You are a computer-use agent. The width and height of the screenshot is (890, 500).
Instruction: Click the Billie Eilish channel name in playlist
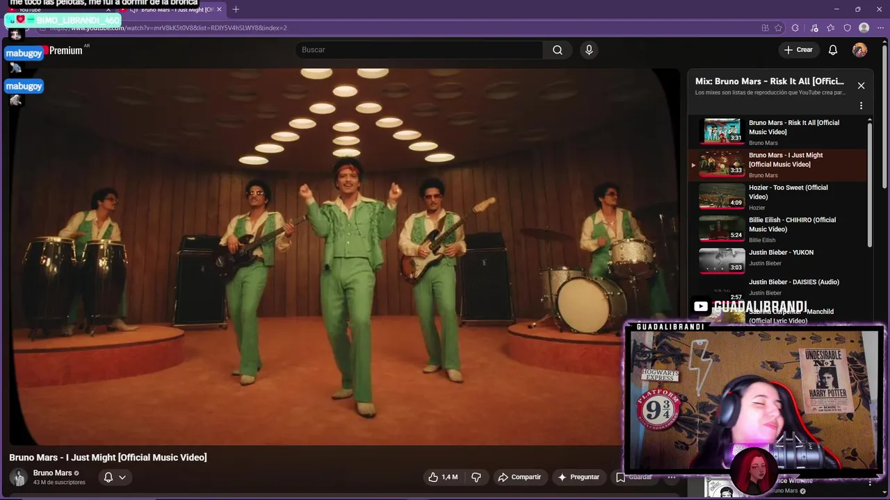[762, 240]
